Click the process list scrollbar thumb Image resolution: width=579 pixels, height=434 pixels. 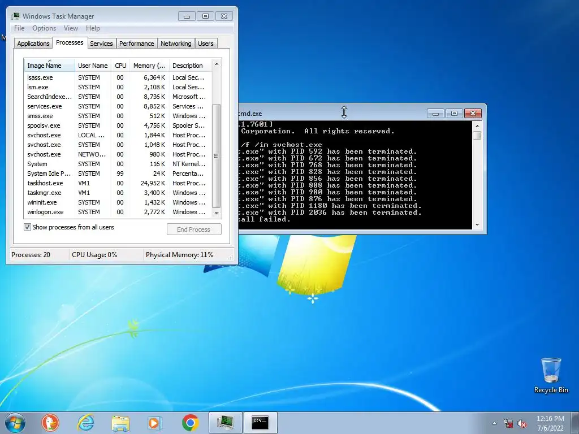(x=217, y=156)
